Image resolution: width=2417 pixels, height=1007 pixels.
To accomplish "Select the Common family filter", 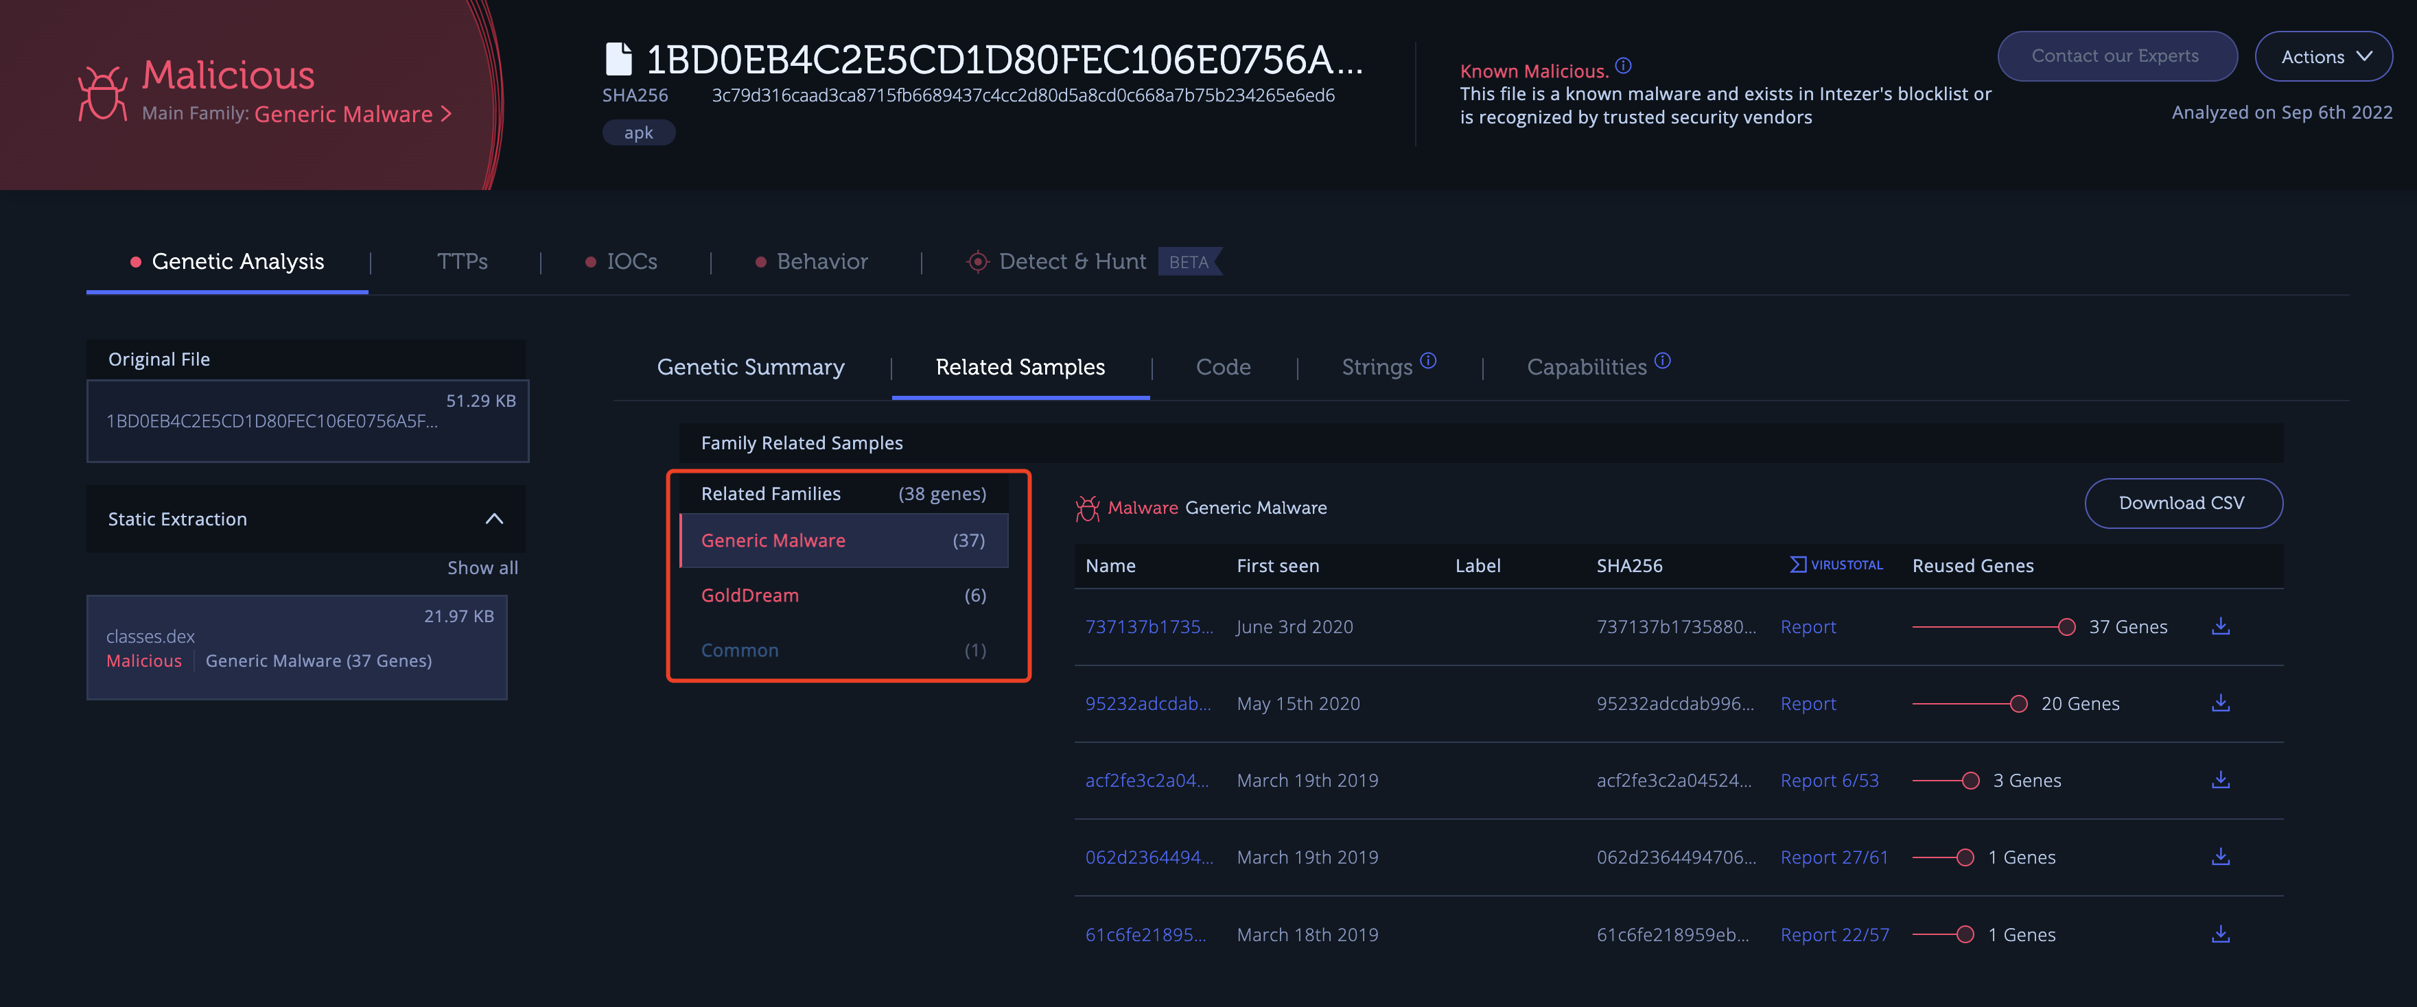I will [x=739, y=649].
